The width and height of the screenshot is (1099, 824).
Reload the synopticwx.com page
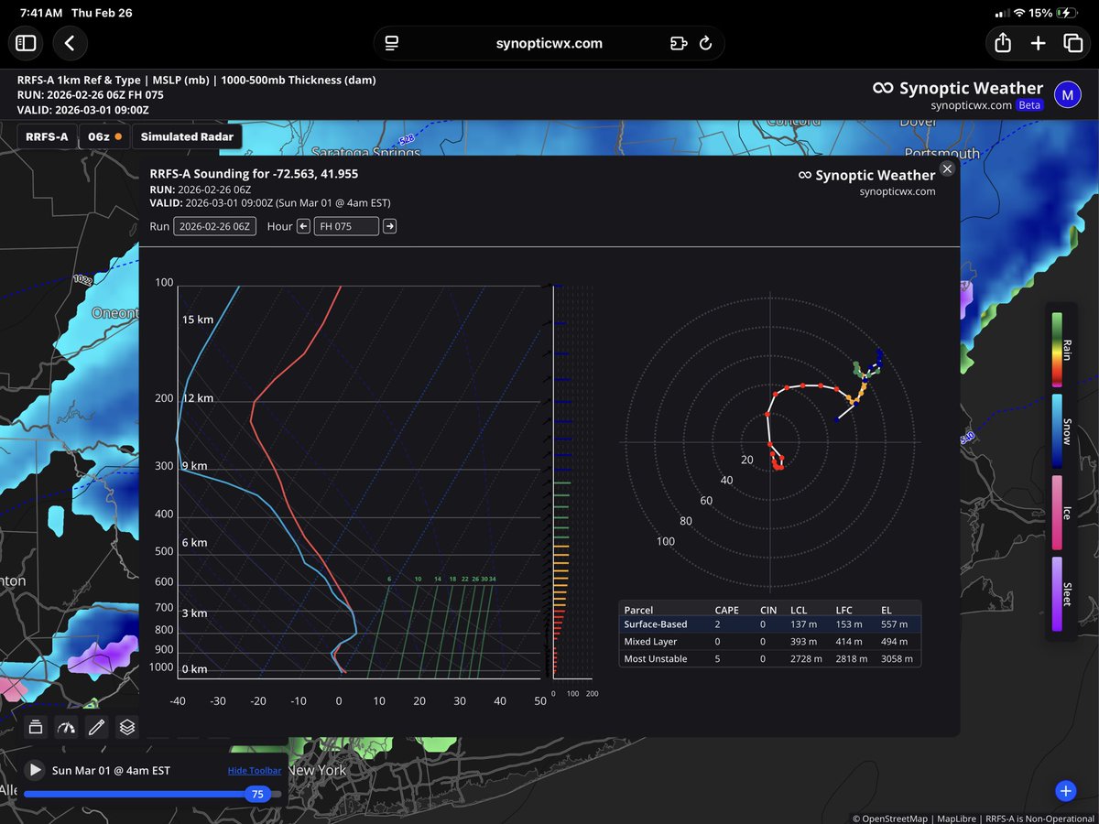tap(706, 43)
